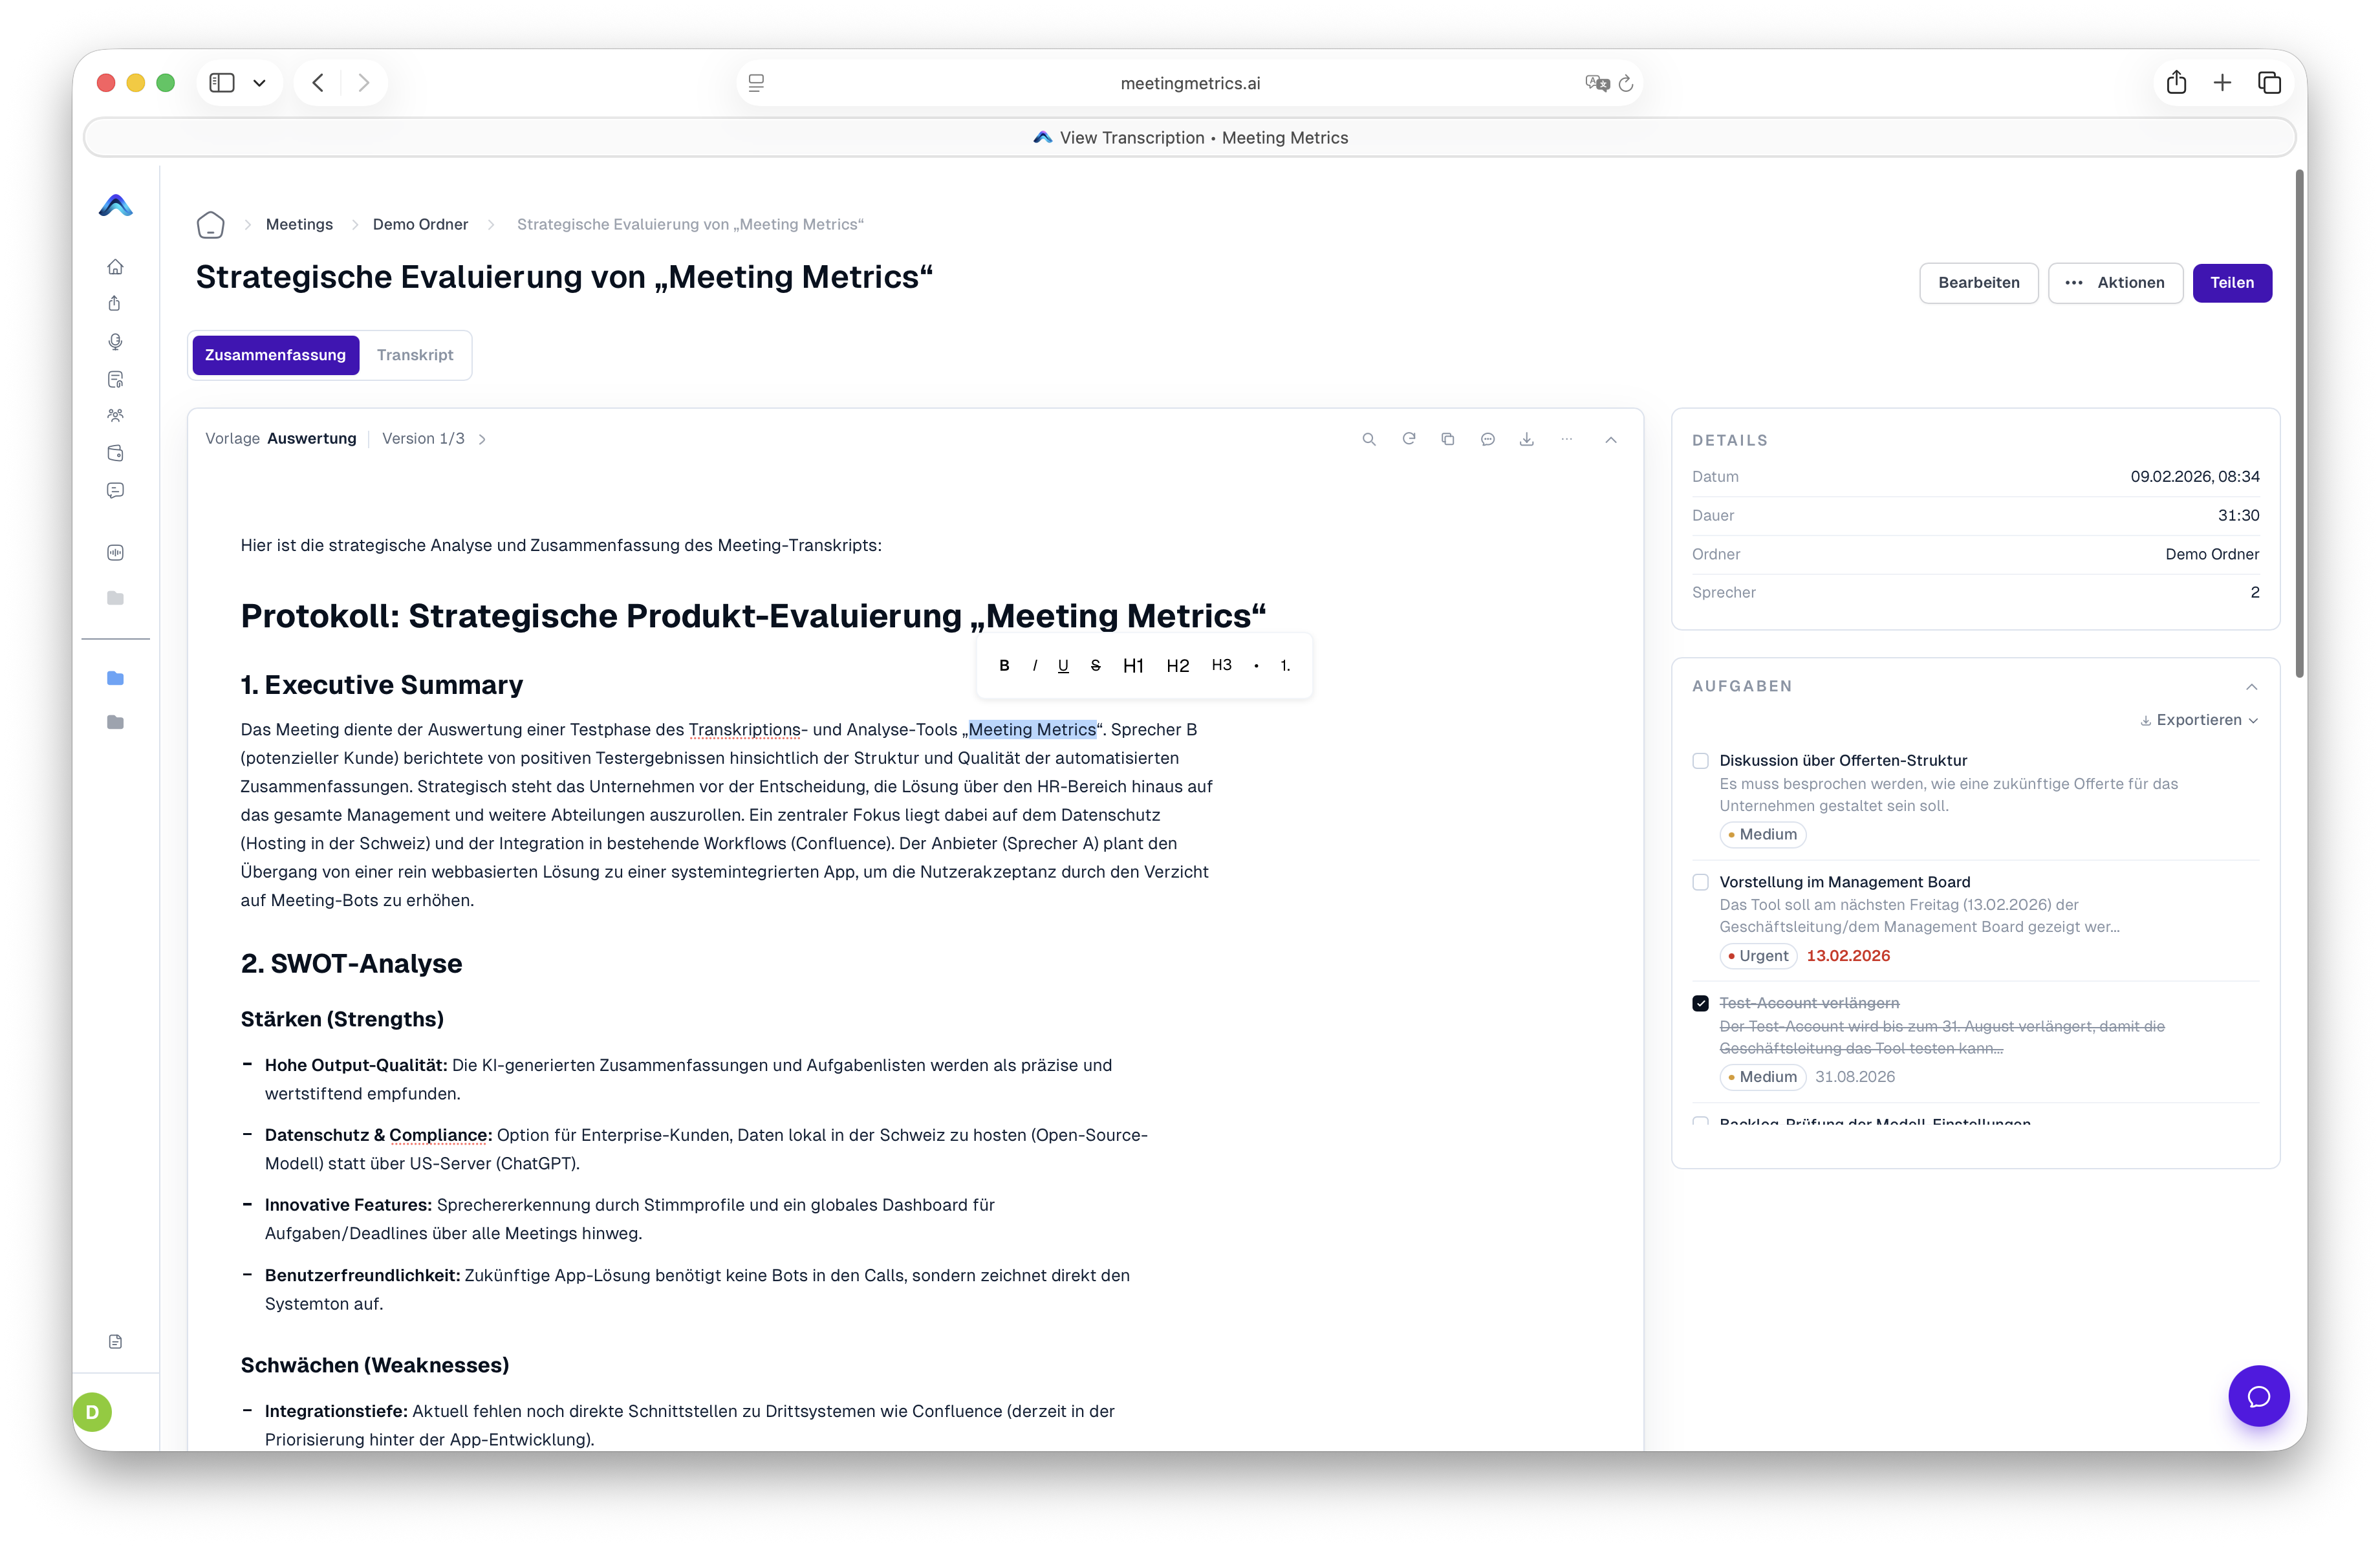This screenshot has height=1547, width=2380.
Task: Open the sidebar options dropdown arrow
Action: 259,83
